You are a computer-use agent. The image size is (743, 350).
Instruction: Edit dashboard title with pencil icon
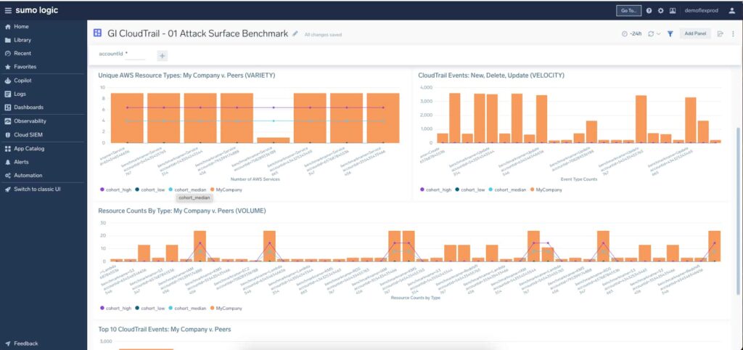click(x=295, y=33)
